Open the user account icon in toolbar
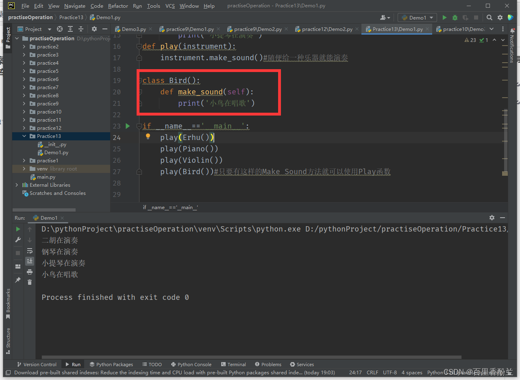The width and height of the screenshot is (520, 380). pyautogui.click(x=385, y=17)
